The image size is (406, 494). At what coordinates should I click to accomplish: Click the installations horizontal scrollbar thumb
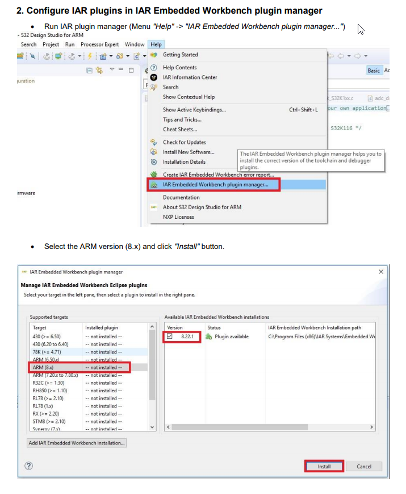point(240,427)
